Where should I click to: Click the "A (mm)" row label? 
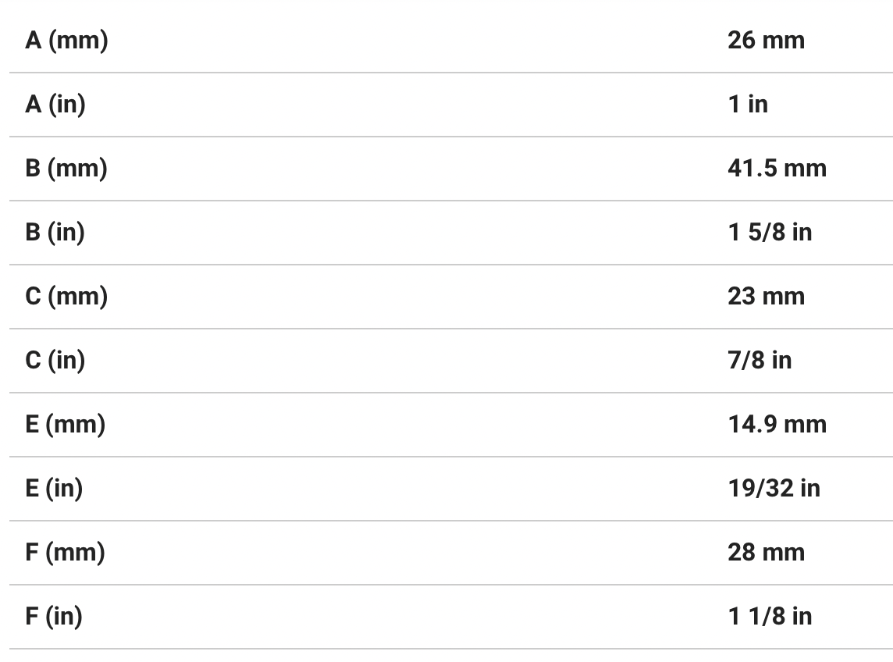(66, 41)
